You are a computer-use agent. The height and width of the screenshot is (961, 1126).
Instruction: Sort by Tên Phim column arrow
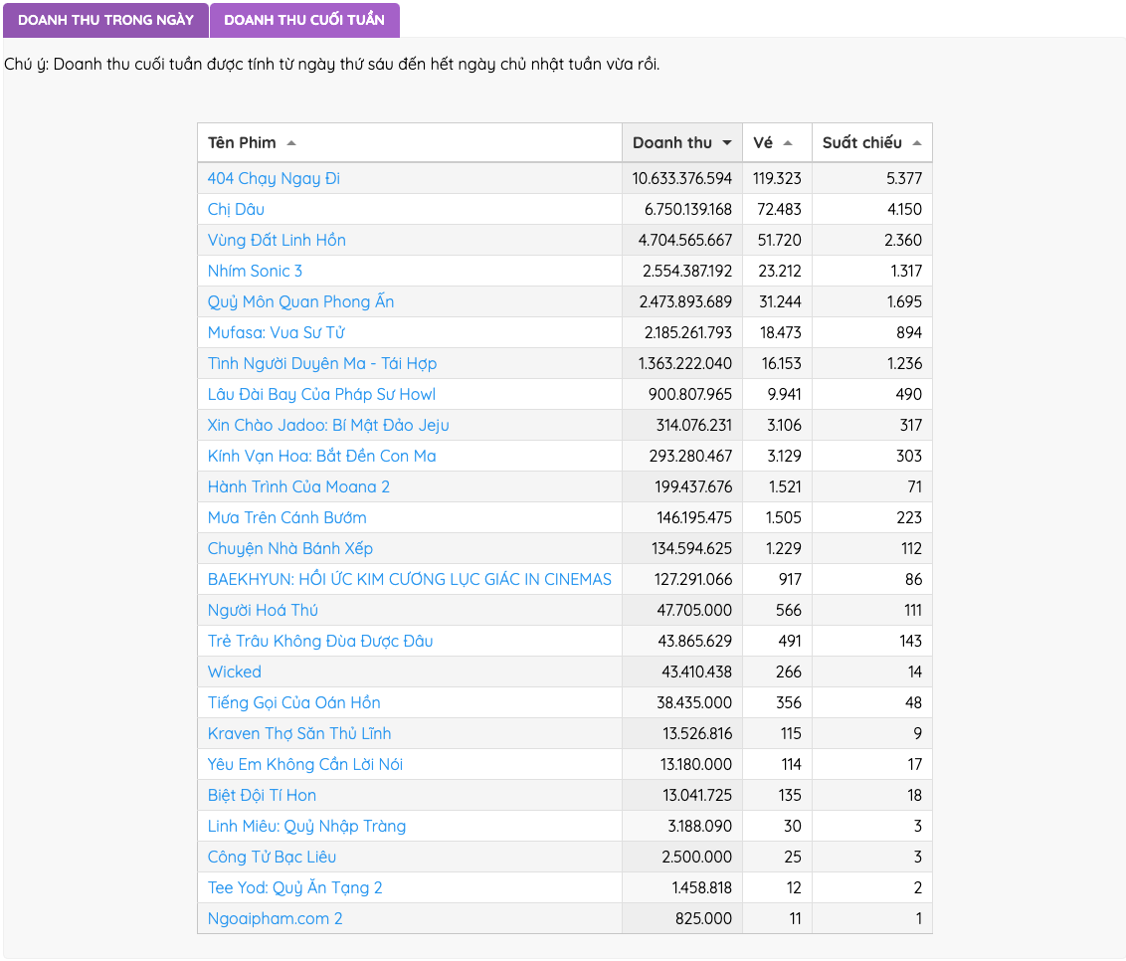tap(291, 143)
